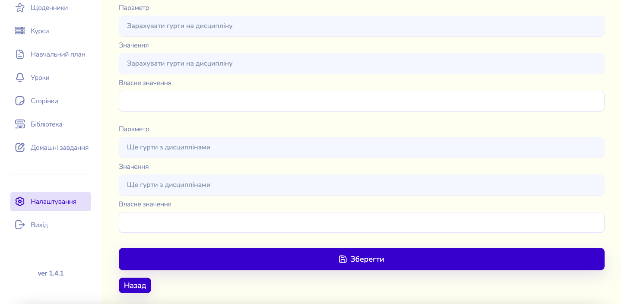Click the Бібліотека shelf icon

[20, 124]
